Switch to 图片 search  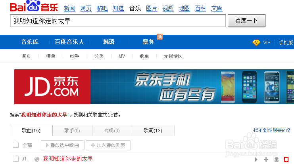tap(152, 8)
